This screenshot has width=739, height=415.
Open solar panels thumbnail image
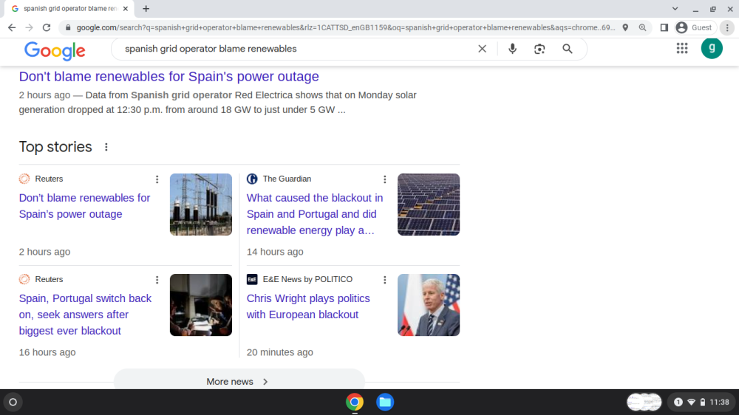point(429,205)
